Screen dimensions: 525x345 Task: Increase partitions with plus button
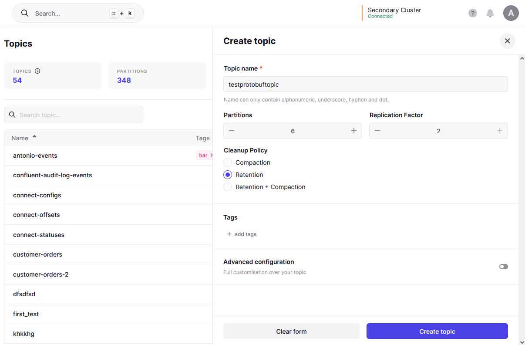pos(354,131)
